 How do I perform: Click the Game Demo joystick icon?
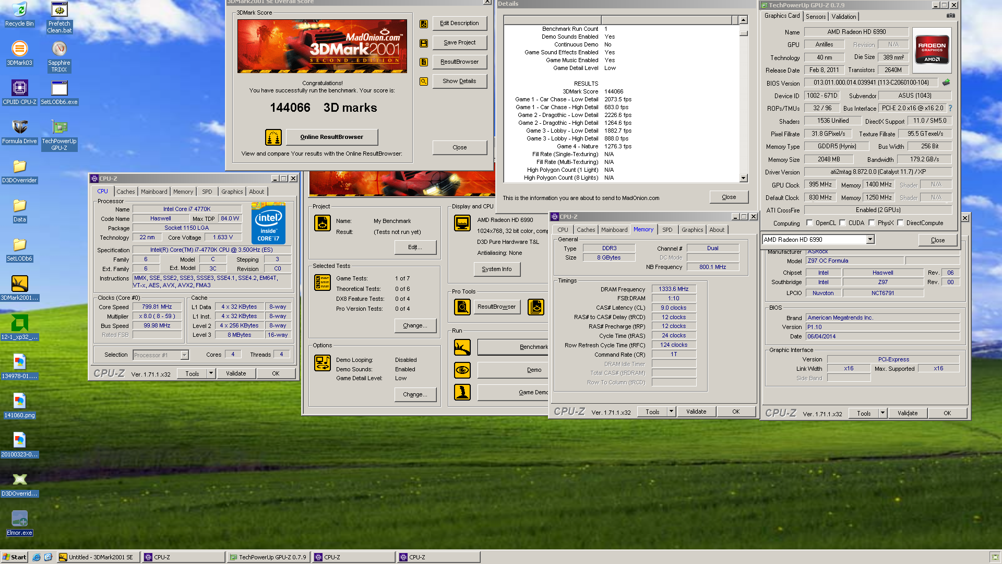[x=462, y=392]
